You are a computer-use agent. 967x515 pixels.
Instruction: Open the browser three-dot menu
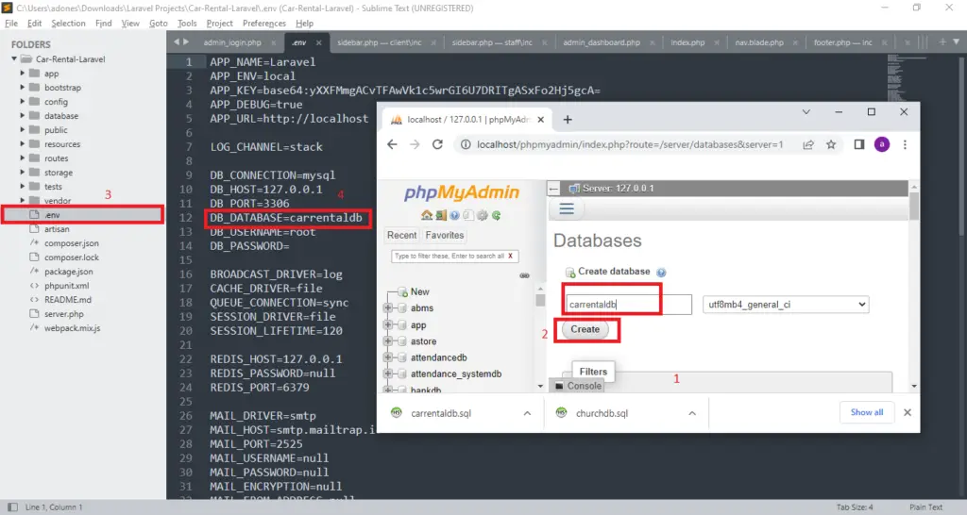[905, 144]
